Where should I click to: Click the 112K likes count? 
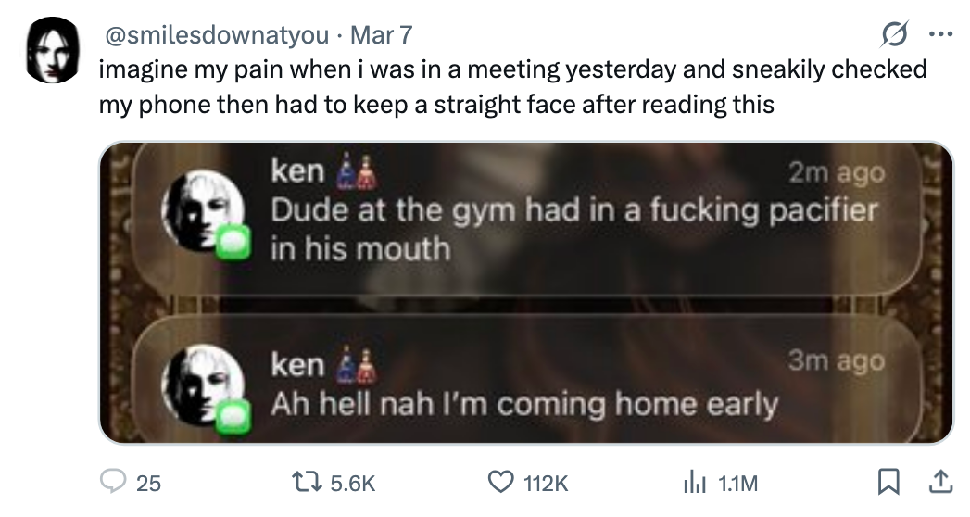coord(546,483)
